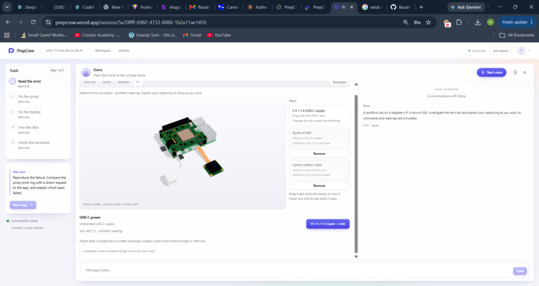The height and width of the screenshot is (286, 539).
Task: Open the YouTube bookmark
Action: 219,35
